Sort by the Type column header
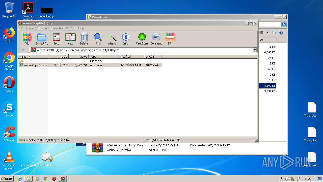The height and width of the screenshot is (182, 323). pyautogui.click(x=104, y=57)
